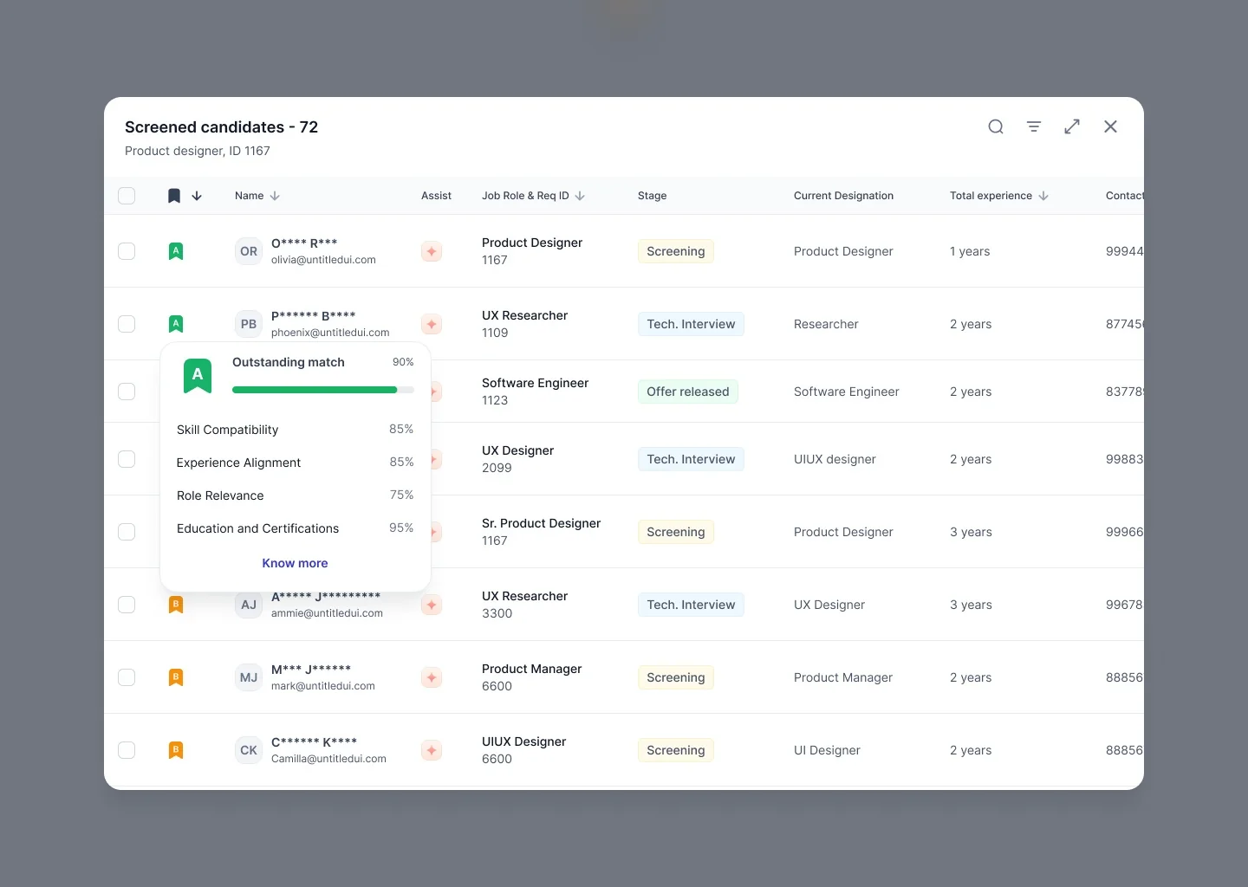Open the Assist sparkle icon on Olivia's row
Image resolution: width=1248 pixels, height=887 pixels.
tap(431, 251)
